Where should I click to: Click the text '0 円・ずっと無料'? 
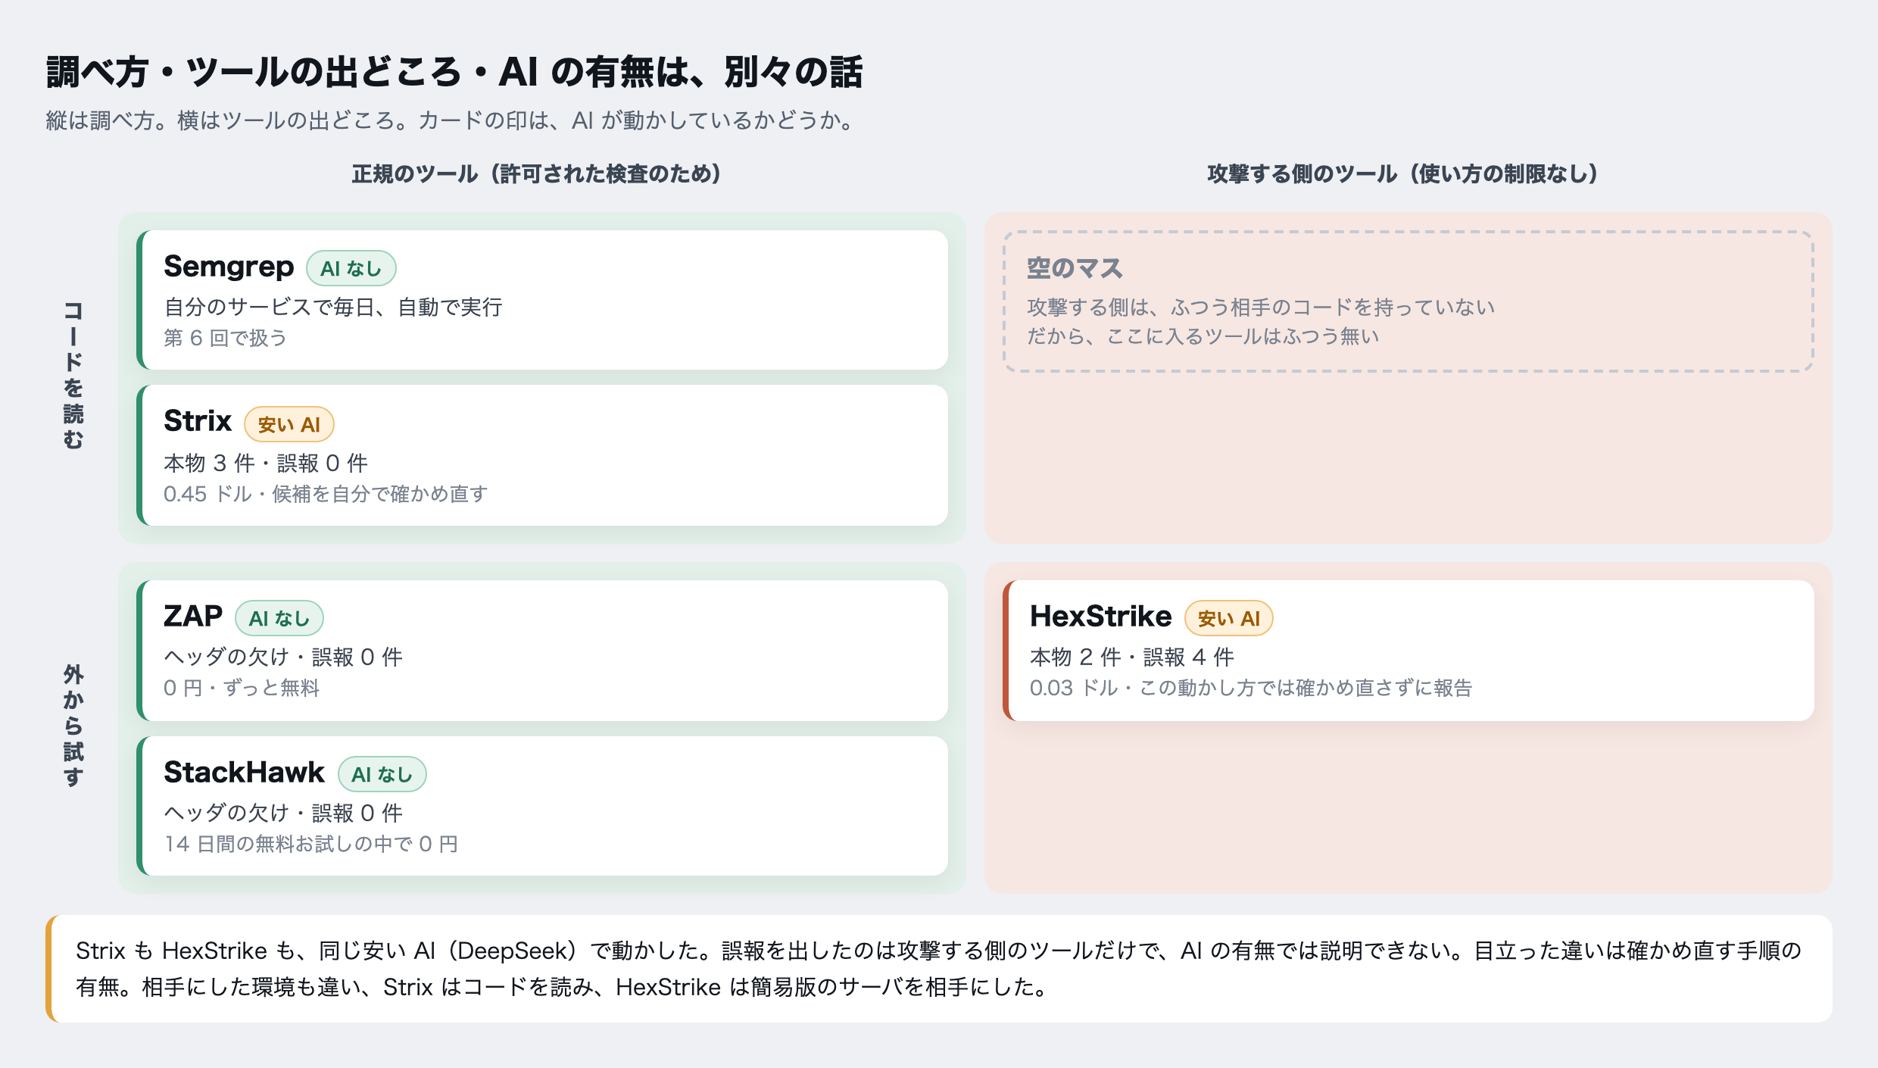pyautogui.click(x=242, y=688)
